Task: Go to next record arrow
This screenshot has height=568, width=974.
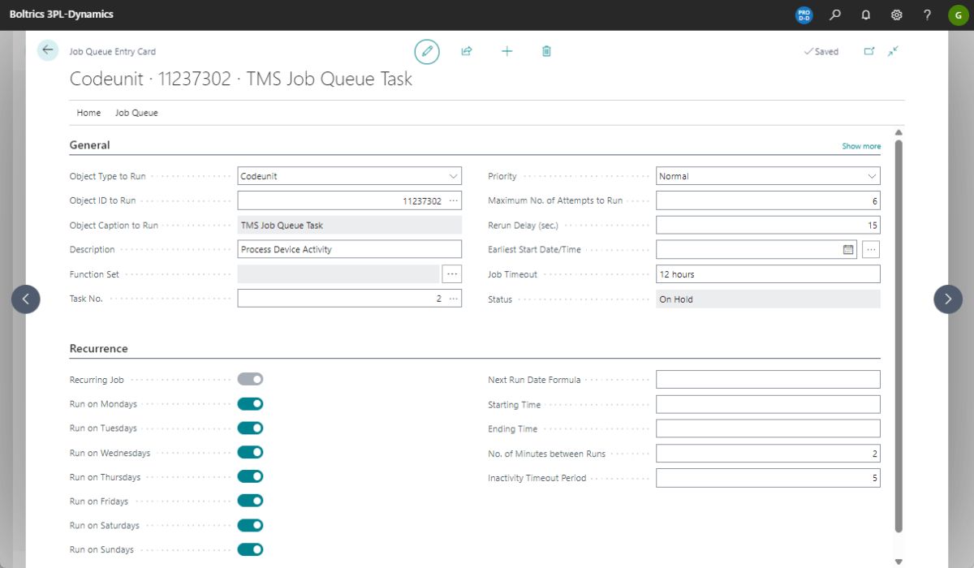Action: click(948, 299)
